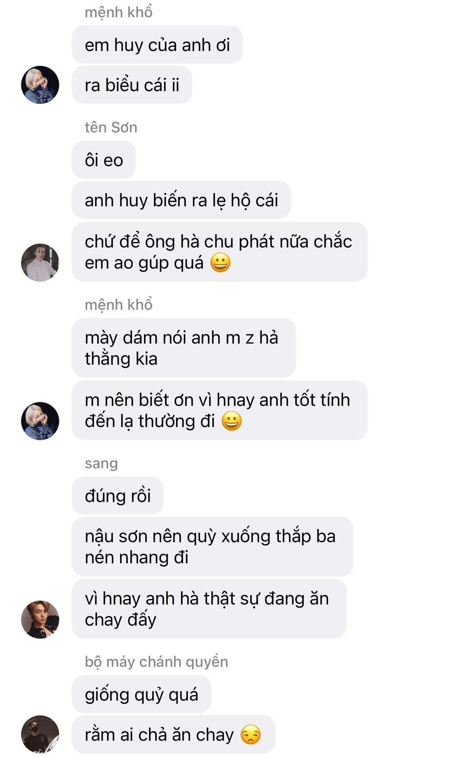
Task: Tap the 'giống quỷ quá' bubble
Action: click(x=141, y=694)
